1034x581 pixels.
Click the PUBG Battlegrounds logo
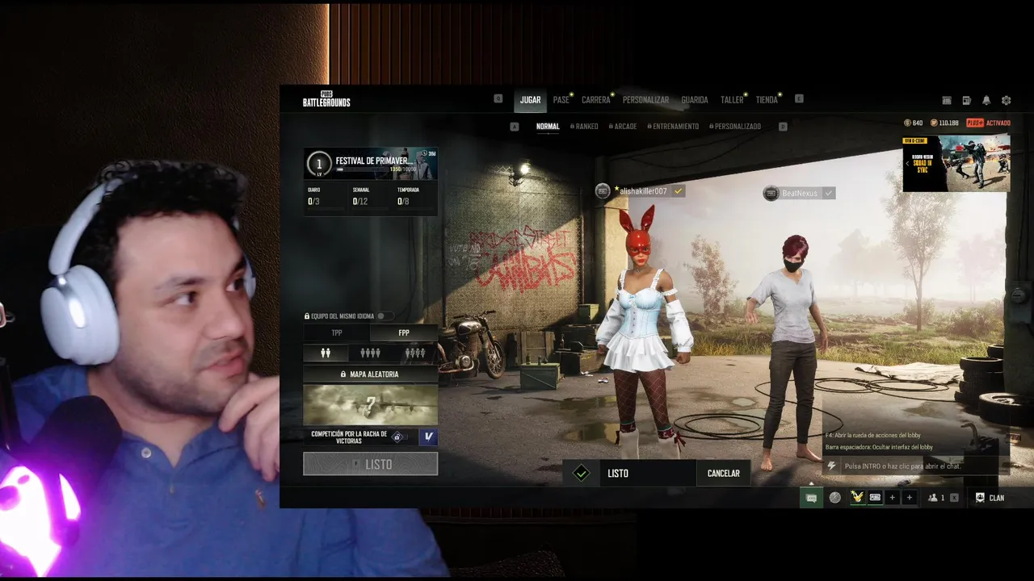tap(326, 99)
